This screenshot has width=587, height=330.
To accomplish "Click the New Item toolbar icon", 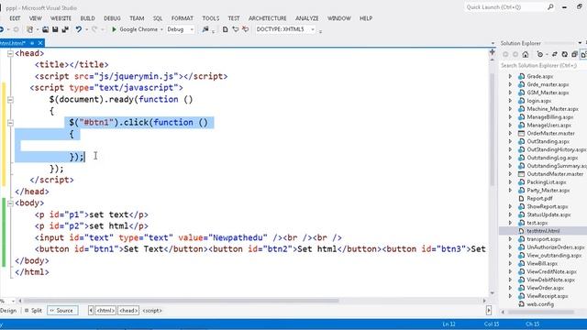I will pyautogui.click(x=30, y=29).
